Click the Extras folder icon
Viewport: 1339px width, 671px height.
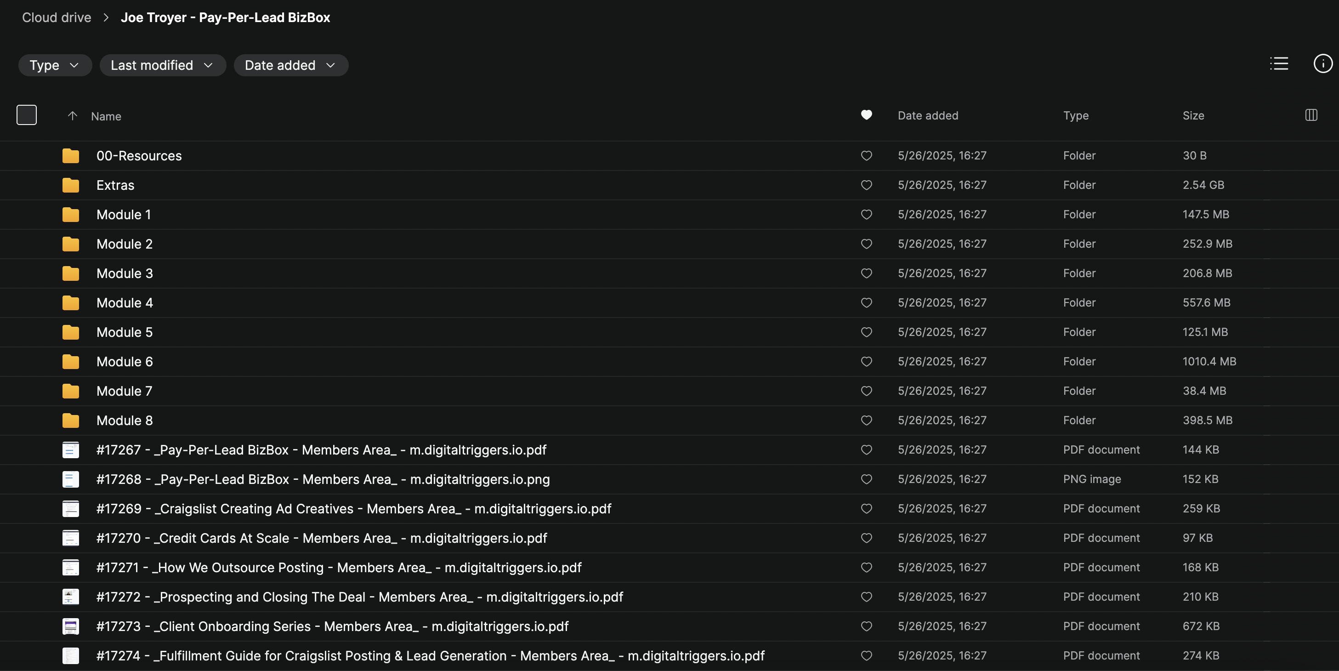(71, 185)
